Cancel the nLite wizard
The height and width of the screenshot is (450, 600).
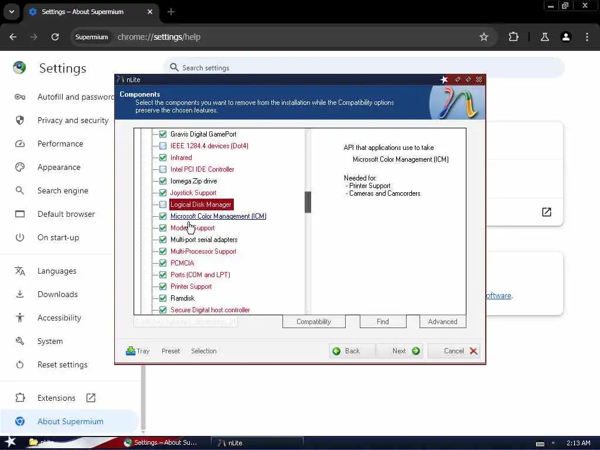click(x=454, y=351)
